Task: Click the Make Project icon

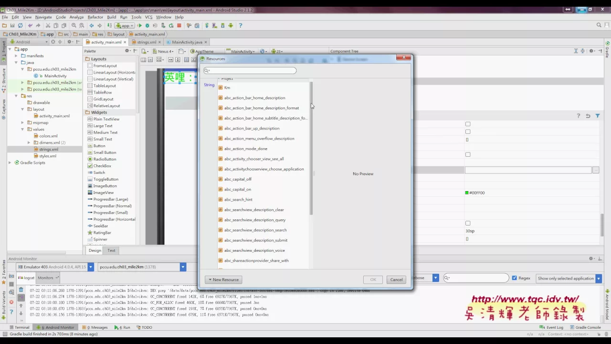Action: [x=109, y=25]
